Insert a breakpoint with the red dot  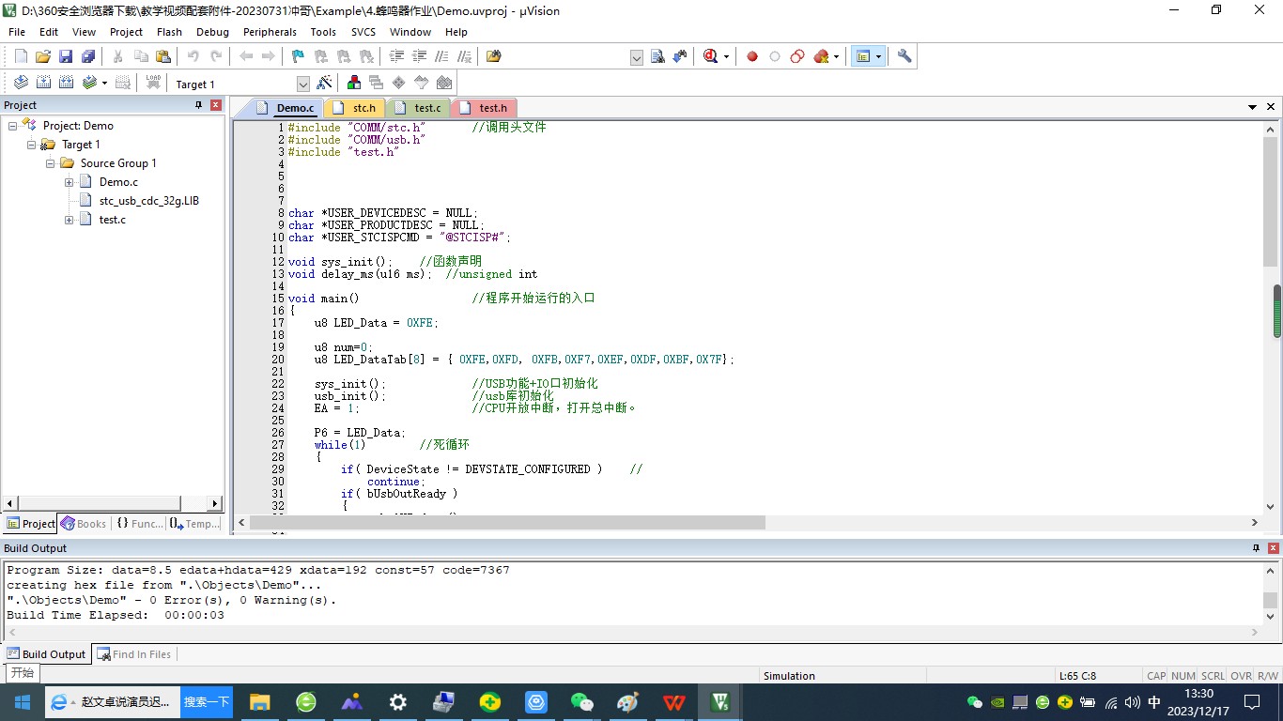(x=752, y=56)
